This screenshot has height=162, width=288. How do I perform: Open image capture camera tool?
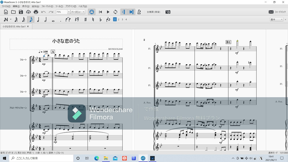[168, 12]
